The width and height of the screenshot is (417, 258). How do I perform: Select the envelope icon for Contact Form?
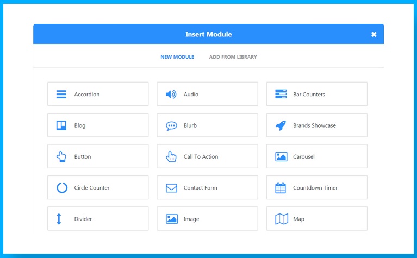tap(171, 188)
